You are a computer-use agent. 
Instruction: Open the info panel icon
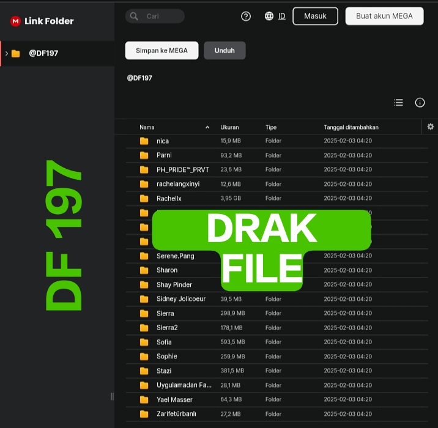click(x=420, y=103)
